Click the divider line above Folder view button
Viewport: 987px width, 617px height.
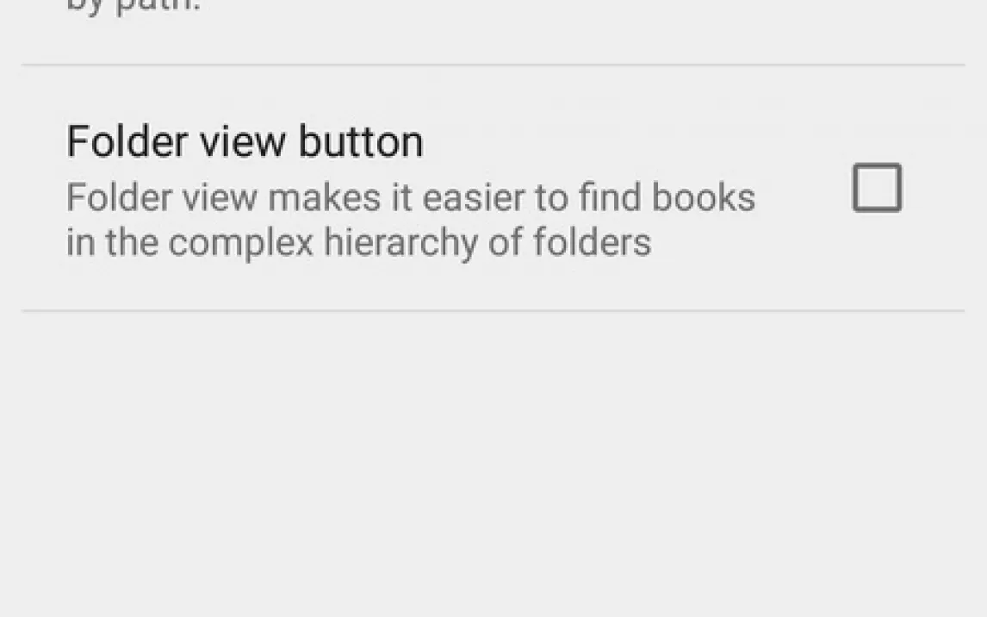493,65
